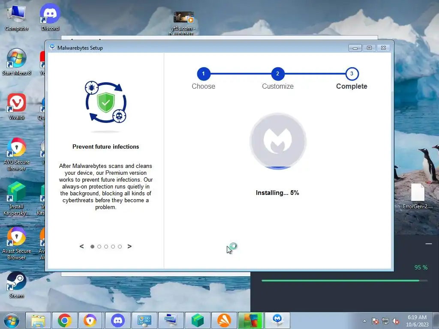
Task: Open the on-screen keyboard taskbar item
Action: pyautogui.click(x=171, y=320)
